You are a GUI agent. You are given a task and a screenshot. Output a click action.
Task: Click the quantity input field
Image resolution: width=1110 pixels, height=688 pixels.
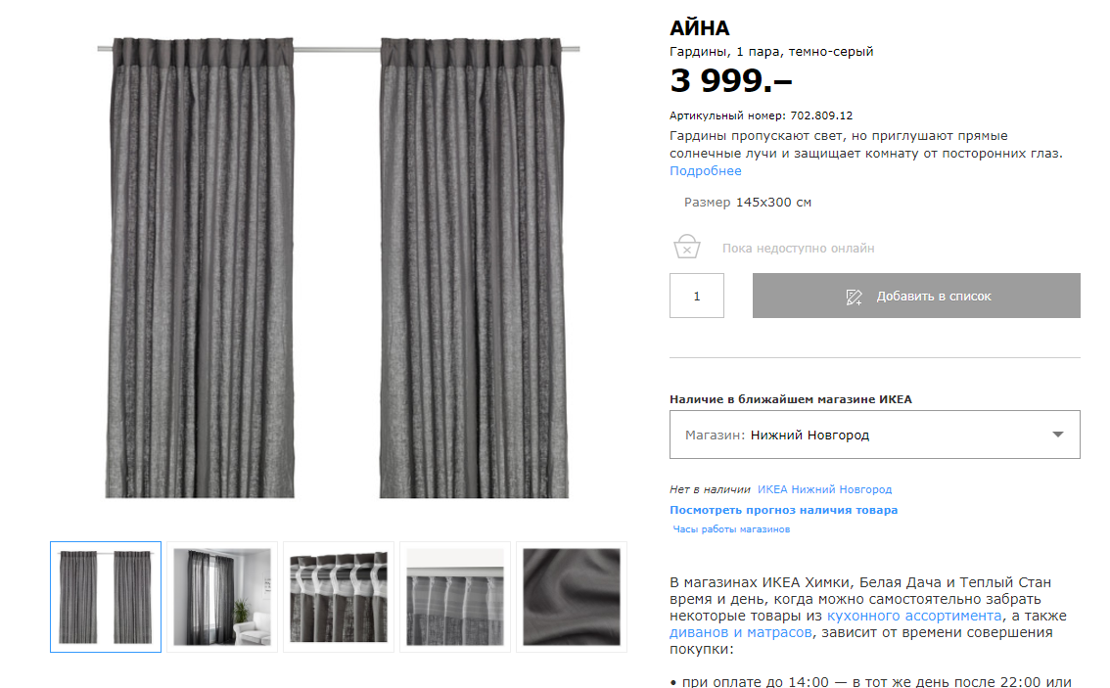coord(697,296)
